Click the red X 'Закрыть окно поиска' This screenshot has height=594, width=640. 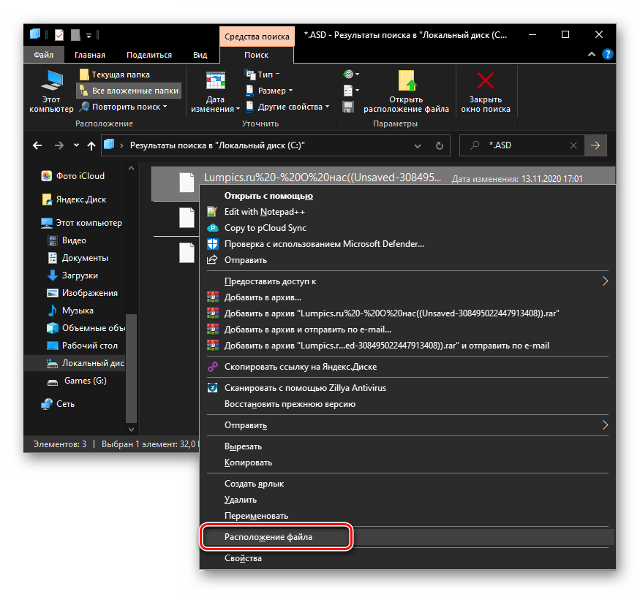[485, 82]
